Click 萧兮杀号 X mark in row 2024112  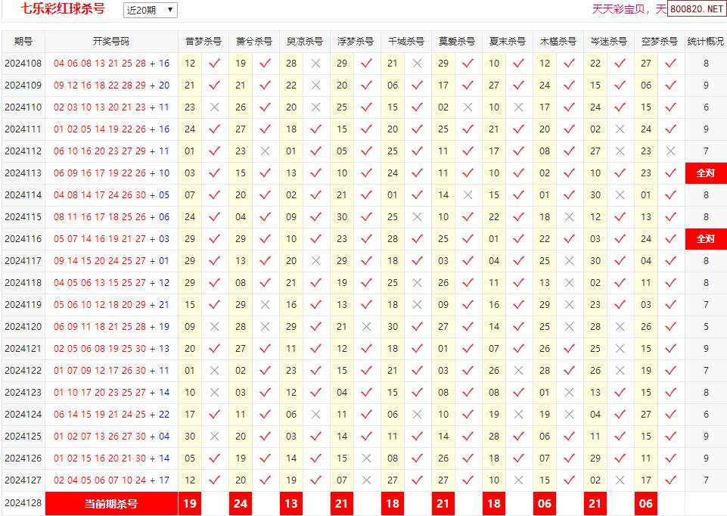[266, 151]
